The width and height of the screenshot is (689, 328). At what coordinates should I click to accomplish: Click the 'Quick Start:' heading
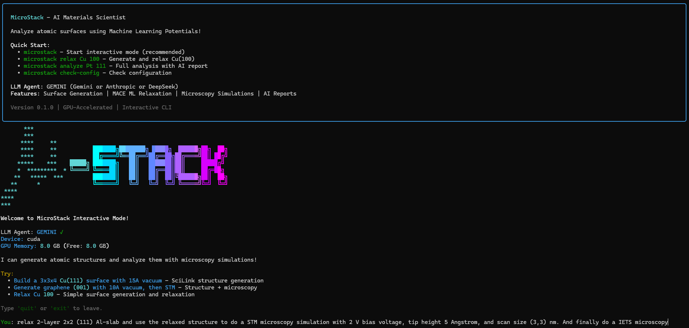(x=30, y=45)
